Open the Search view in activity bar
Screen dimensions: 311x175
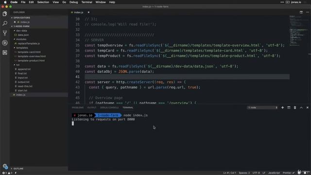[x=5, y=23]
